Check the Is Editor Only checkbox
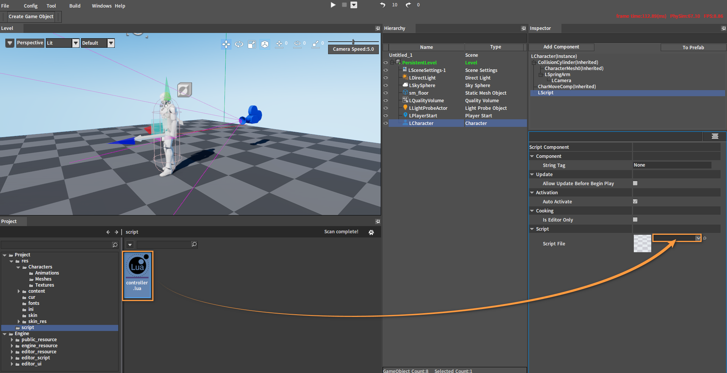This screenshot has height=373, width=727. pos(635,220)
